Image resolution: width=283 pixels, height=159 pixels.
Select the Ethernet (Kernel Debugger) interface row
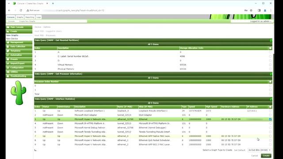click(x=153, y=128)
